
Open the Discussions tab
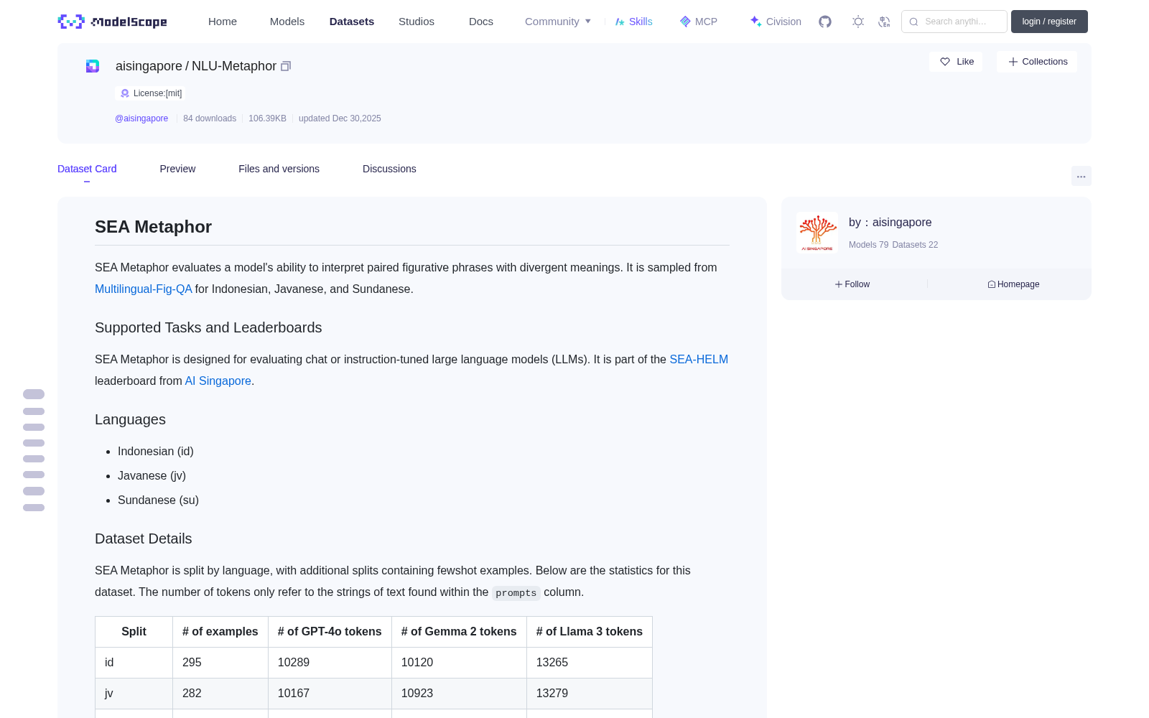[389, 169]
